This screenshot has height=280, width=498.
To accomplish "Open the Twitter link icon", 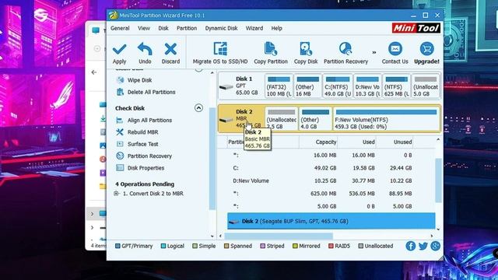I will 423,246.
